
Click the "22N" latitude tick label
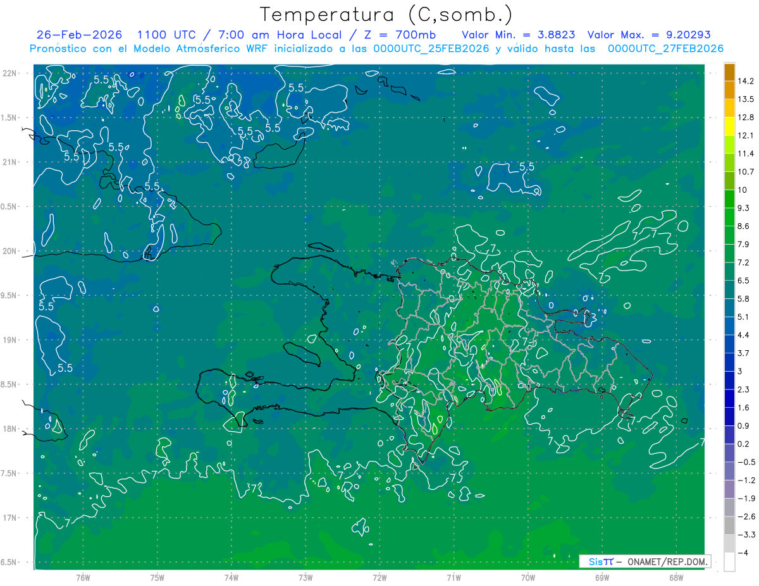click(x=9, y=73)
